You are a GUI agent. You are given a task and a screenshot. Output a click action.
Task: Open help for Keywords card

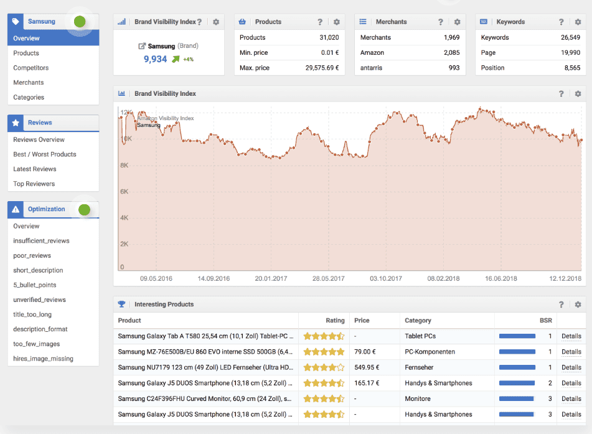[561, 22]
